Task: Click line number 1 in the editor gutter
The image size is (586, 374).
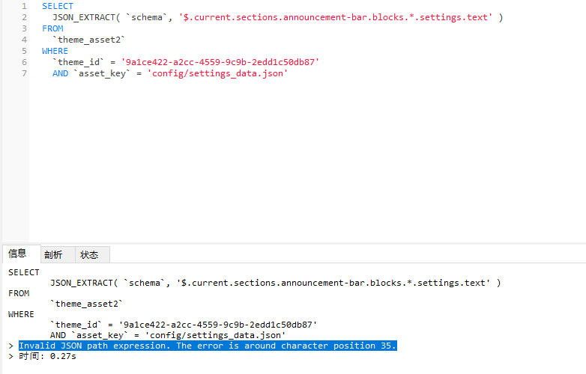Action: (24, 6)
